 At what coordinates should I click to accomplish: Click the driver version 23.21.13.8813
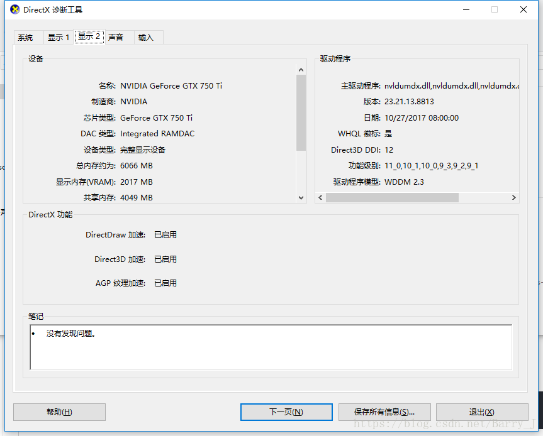(x=409, y=102)
